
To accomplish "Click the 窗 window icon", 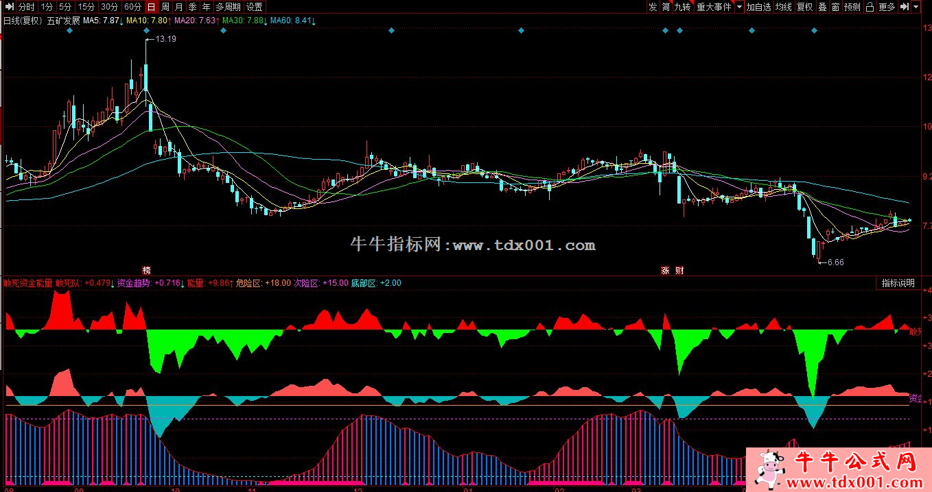I will 835,7.
